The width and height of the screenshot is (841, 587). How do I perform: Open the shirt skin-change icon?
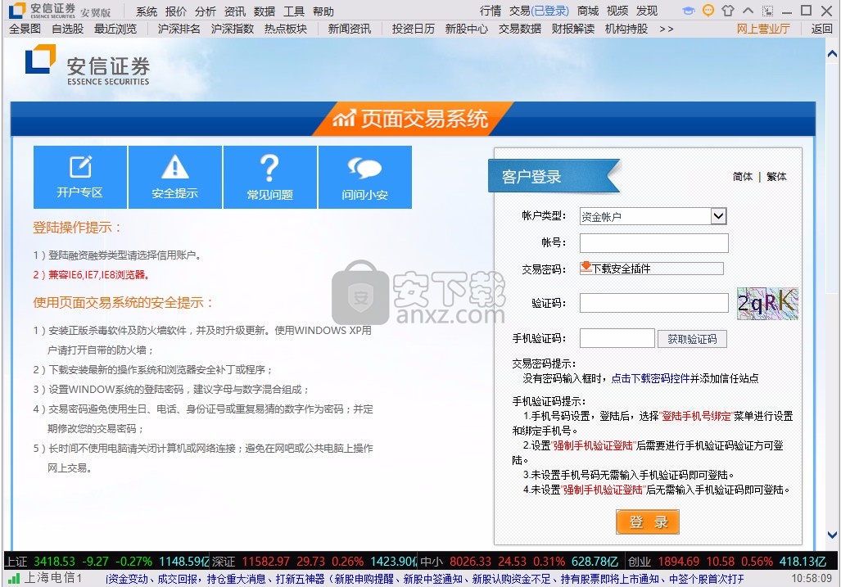click(x=728, y=11)
